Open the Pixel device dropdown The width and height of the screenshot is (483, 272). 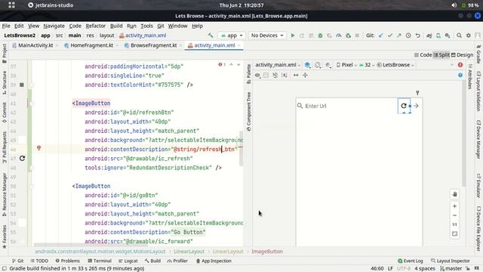[346, 65]
